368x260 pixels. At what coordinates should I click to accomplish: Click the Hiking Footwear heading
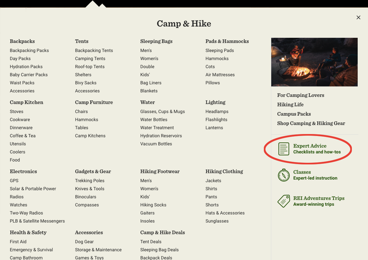(x=160, y=172)
